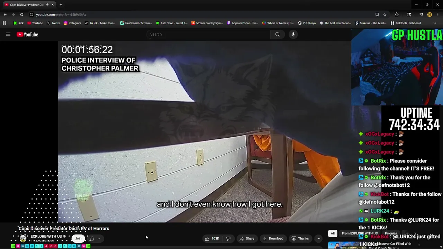The image size is (443, 249).
Task: Mute the tab via speaker icon
Action: [47, 5]
